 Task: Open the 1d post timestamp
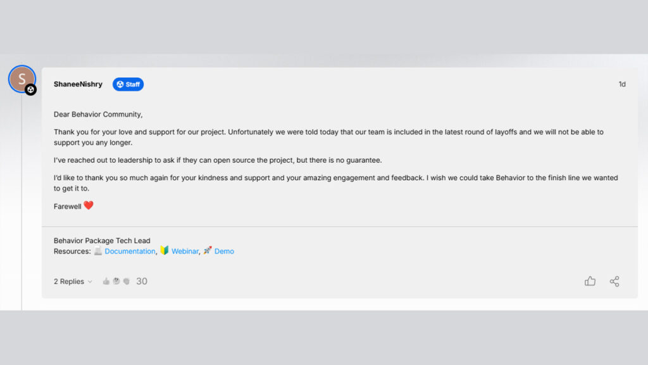click(622, 84)
